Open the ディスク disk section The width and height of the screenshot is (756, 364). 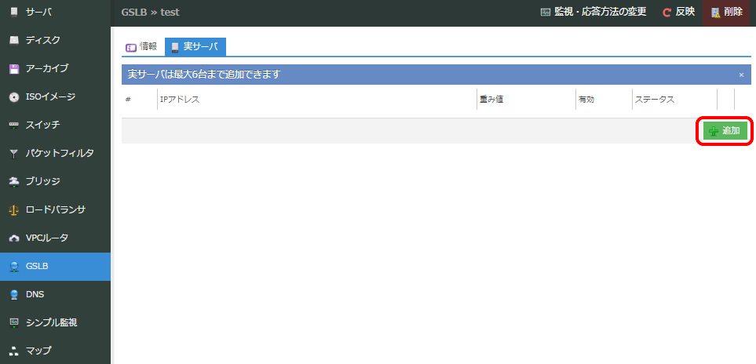pos(42,40)
